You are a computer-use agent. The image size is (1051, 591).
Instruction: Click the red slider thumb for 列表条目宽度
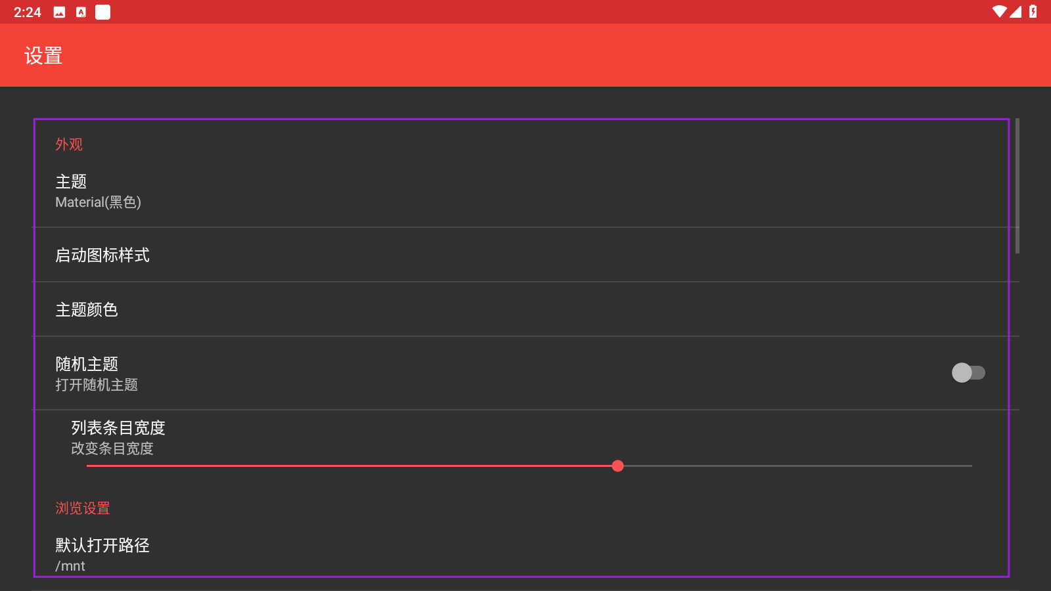[x=617, y=466]
